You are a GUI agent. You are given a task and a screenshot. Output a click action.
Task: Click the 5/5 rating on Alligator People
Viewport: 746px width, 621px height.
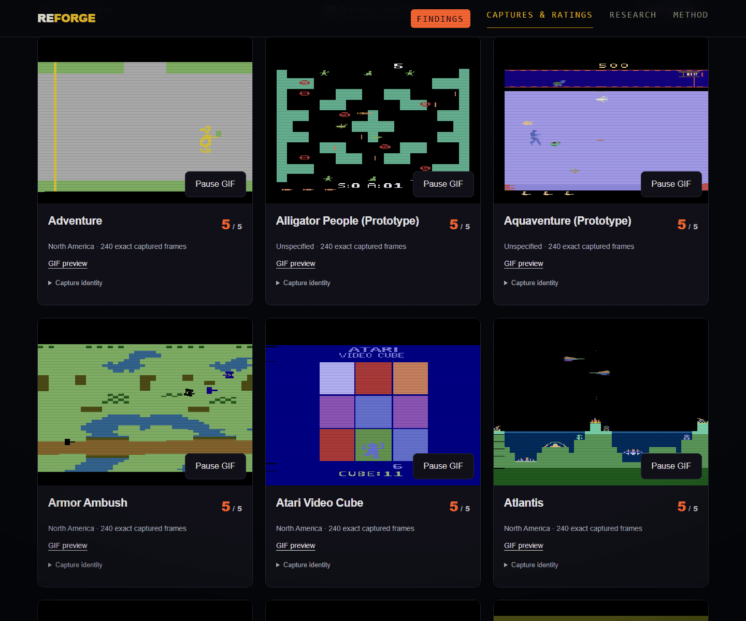click(460, 225)
